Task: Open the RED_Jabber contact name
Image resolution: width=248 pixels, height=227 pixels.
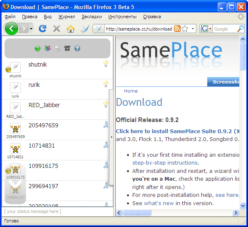Action: click(44, 105)
